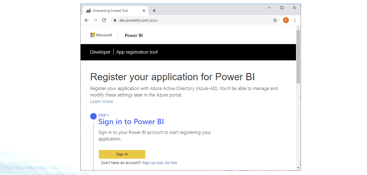Click the scrollbar down arrow
367x175 pixels.
[298, 168]
